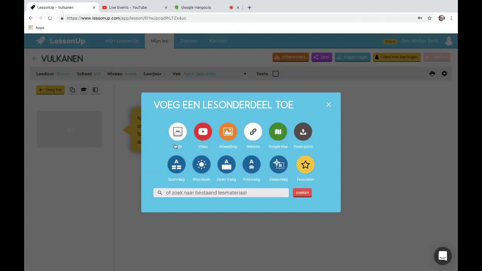Screen dimensions: 482x271
Task: Click the Lesduur value 15 min
Action: pyautogui.click(x=63, y=74)
